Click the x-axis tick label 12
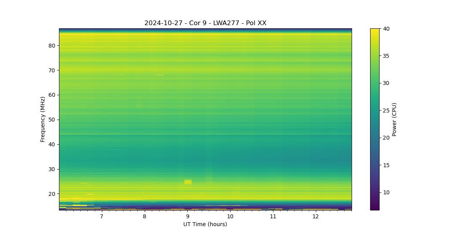The width and height of the screenshot is (472, 236). pos(315,217)
